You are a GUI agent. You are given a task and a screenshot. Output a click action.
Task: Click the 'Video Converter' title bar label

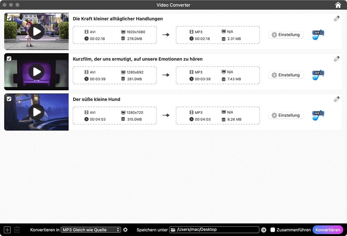(173, 5)
